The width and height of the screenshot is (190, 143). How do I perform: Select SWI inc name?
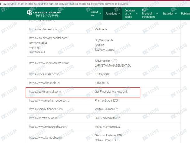(99, 45)
